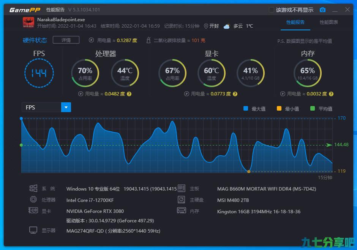Viewport: 357px width, 250px height.
Task: Click the 主硬盘 disk icon
Action: (182, 200)
